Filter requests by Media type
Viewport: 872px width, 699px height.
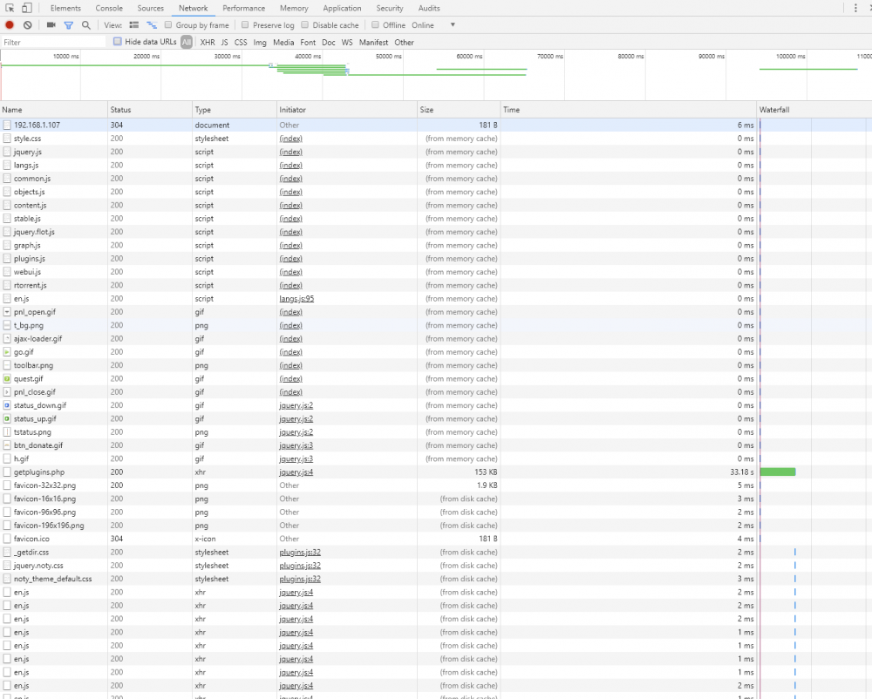283,42
